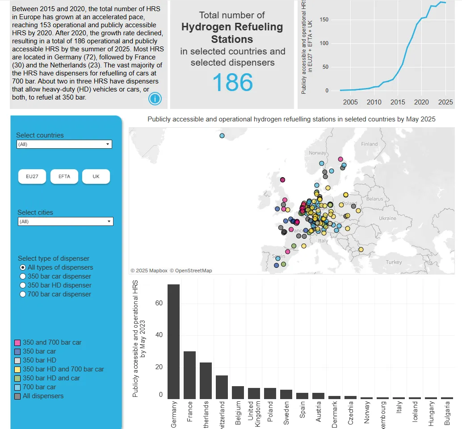Click the total count 186
The height and width of the screenshot is (429, 462).
click(232, 83)
